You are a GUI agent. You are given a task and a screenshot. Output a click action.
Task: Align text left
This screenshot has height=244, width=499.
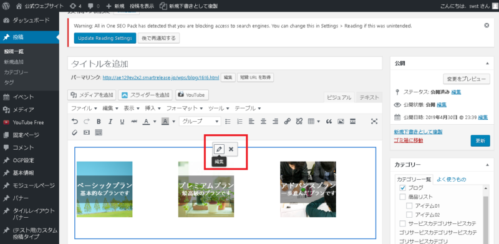click(x=251, y=121)
